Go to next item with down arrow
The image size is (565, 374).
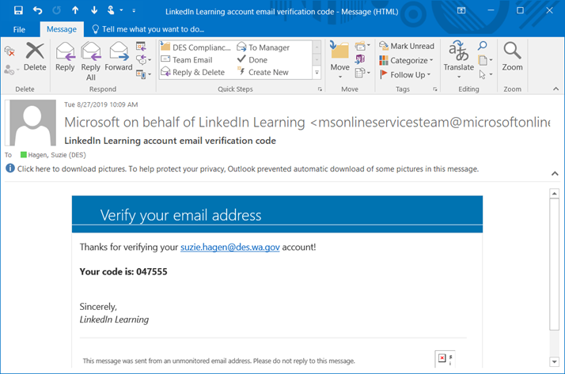(x=94, y=10)
